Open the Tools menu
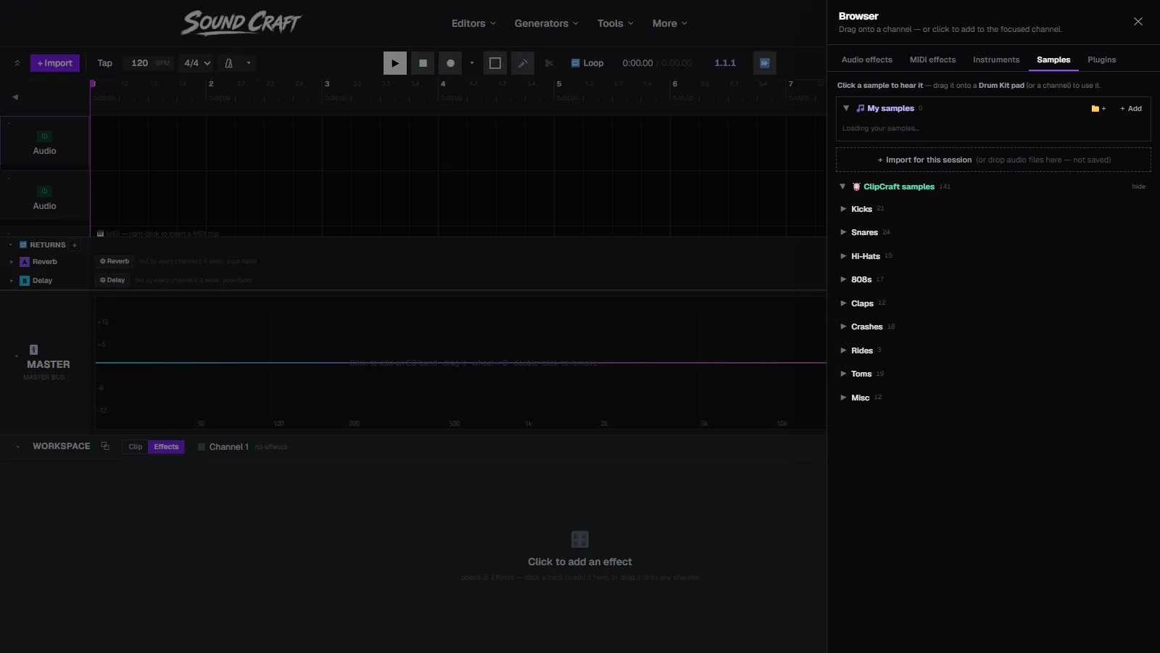Screen dimensions: 1160x653 [616, 23]
